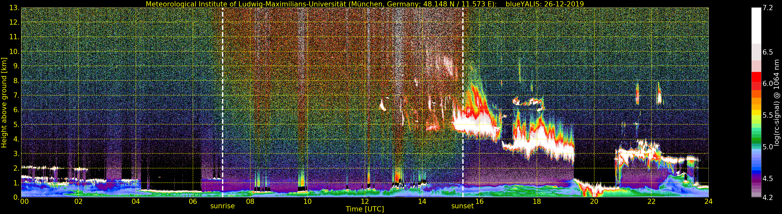Click the height axis tick label 12.
782x214 pixels.
click(x=14, y=22)
